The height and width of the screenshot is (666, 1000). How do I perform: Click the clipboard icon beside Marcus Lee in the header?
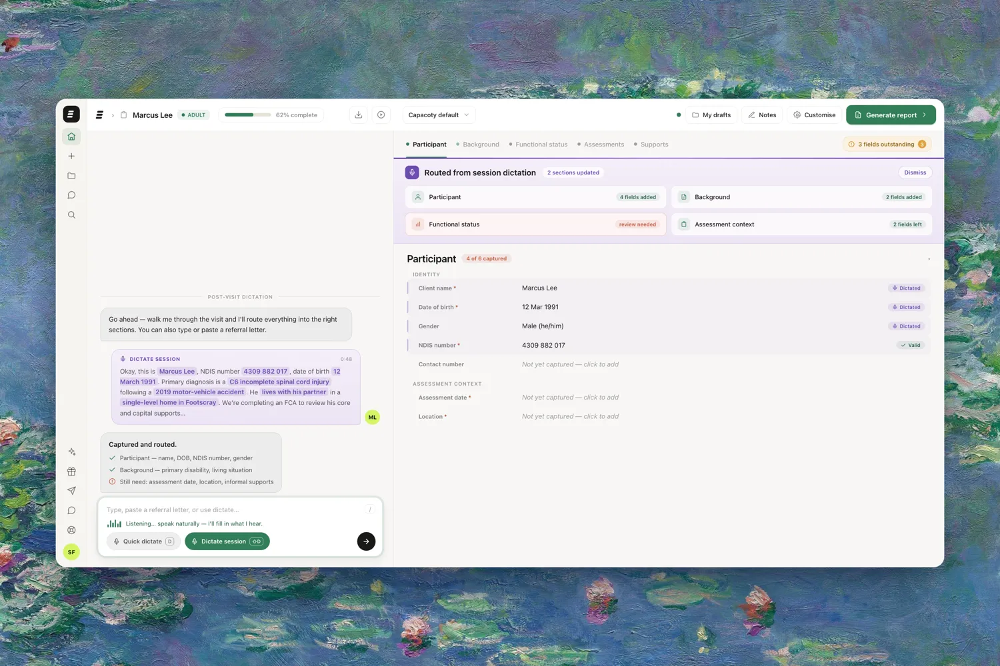[123, 115]
